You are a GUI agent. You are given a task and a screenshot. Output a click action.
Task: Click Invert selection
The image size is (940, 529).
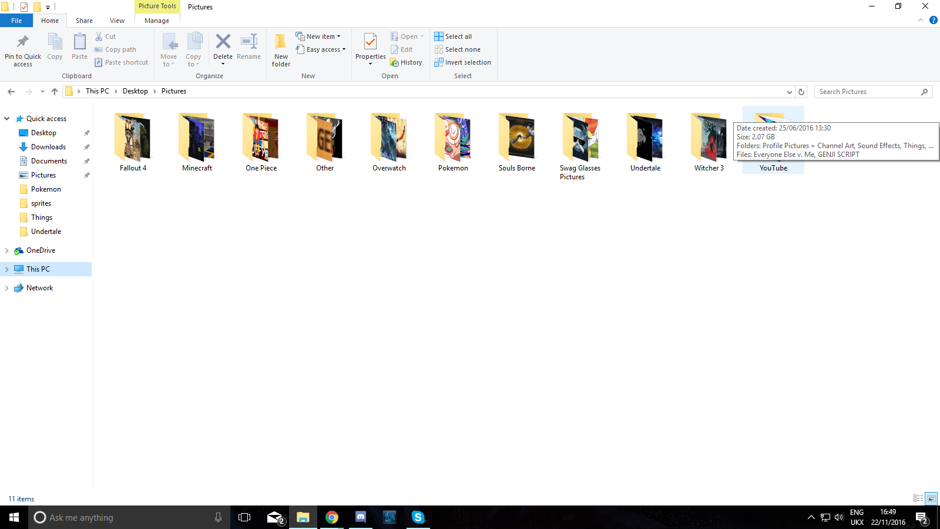coord(462,62)
